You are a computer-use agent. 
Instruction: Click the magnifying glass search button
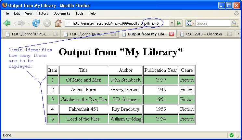click(x=235, y=23)
